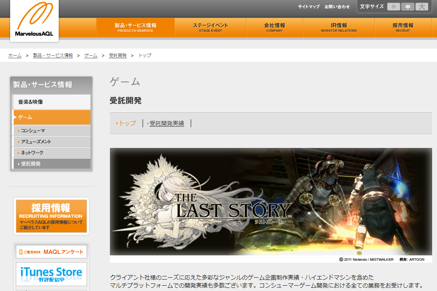437x291 pixels.
Task: Set font size to large (大)
Action: click(422, 7)
